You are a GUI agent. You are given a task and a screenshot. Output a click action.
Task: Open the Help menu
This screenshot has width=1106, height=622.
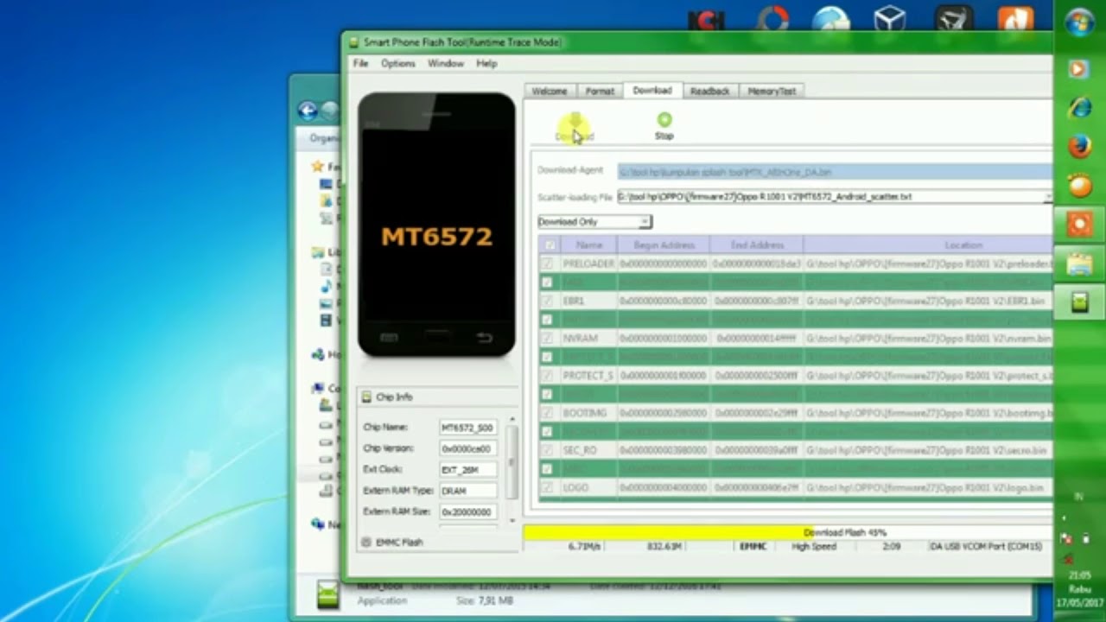click(x=486, y=64)
